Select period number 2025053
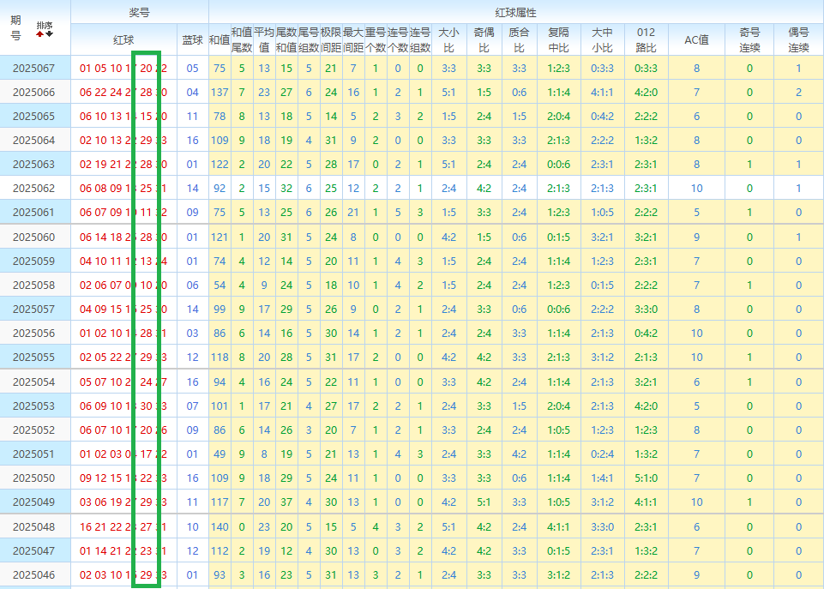 [x=33, y=406]
